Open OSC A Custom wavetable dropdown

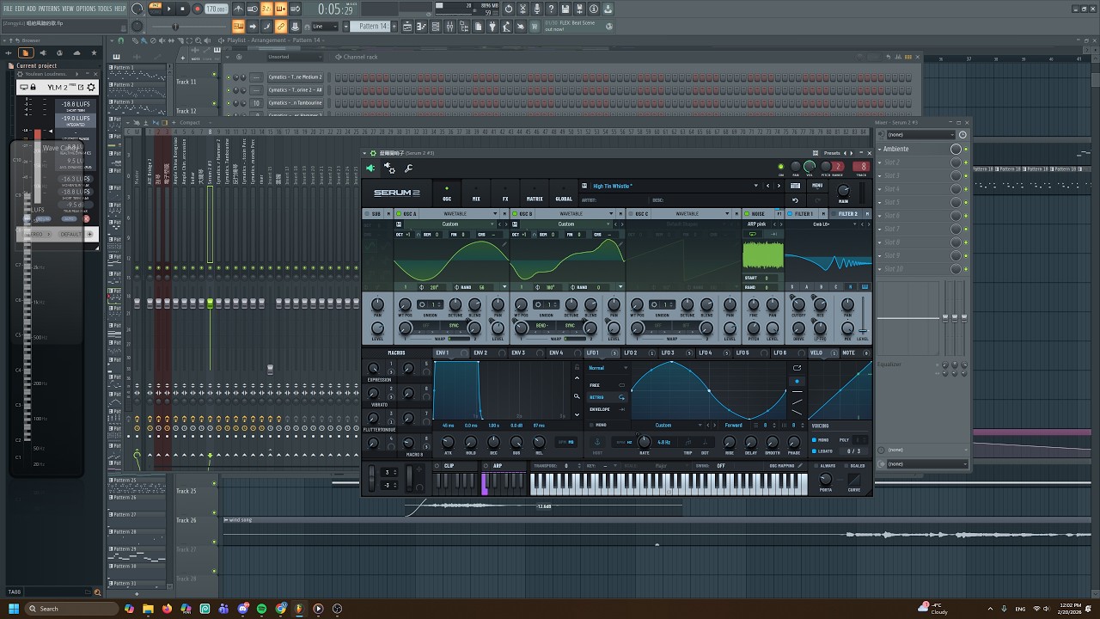coord(450,224)
